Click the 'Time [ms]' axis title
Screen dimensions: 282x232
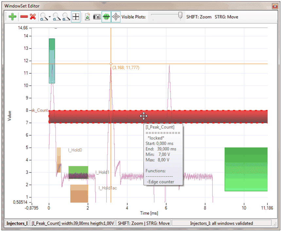click(x=149, y=213)
